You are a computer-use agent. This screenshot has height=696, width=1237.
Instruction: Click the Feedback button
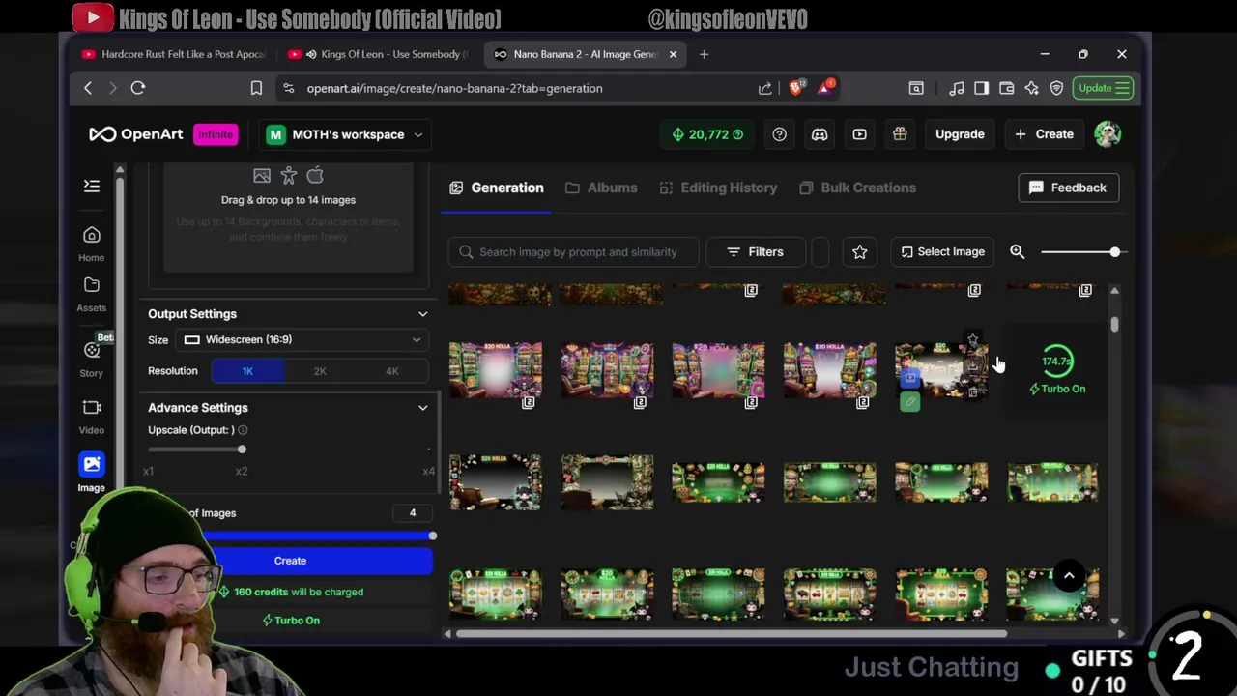(1068, 188)
